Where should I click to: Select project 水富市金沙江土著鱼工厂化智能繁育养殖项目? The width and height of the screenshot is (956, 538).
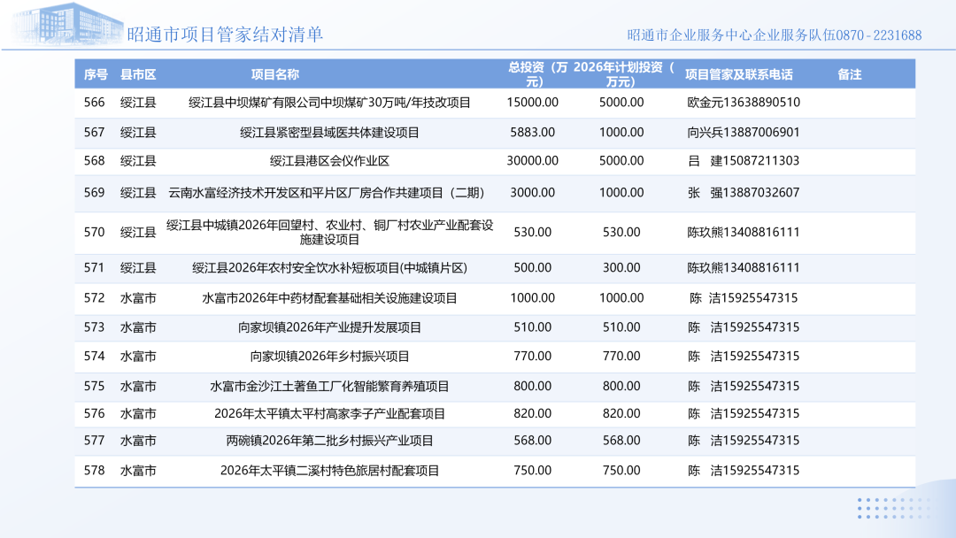[x=329, y=387]
